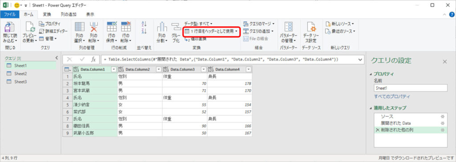The width and height of the screenshot is (456, 162).
Task: Select the Sheet1 query
Action: coord(30,66)
